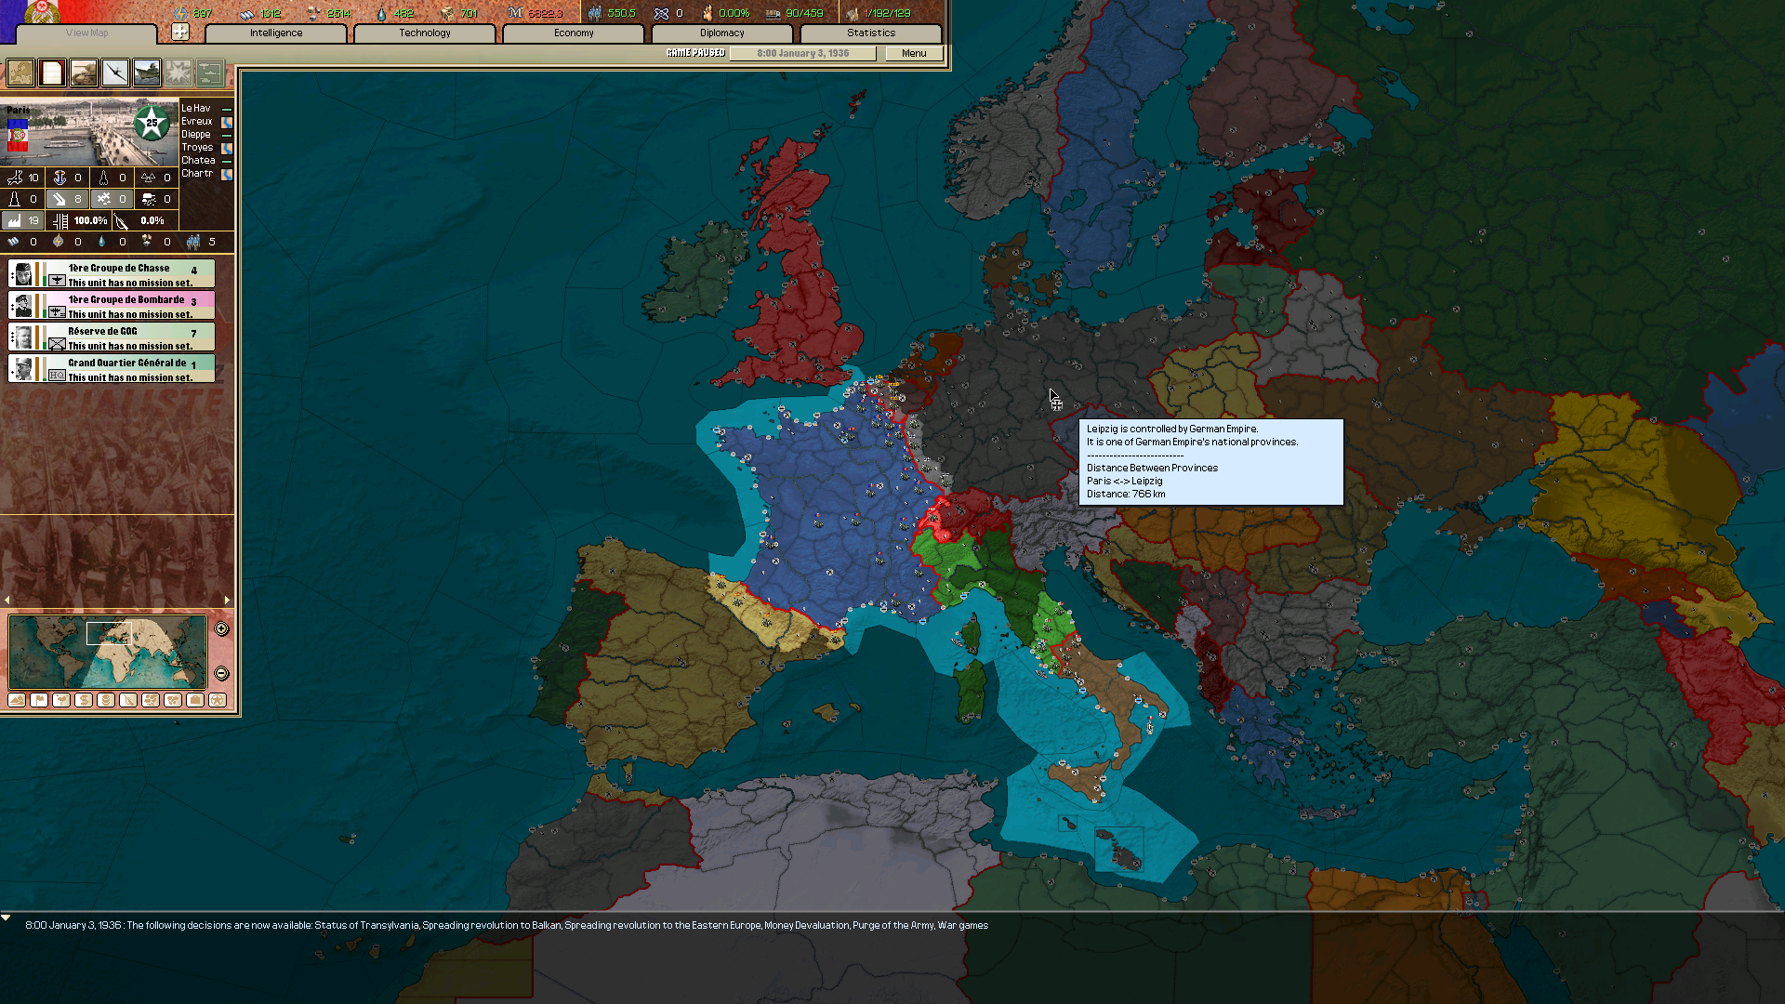Select Chartr in adjacent provinces list
The height and width of the screenshot is (1004, 1785).
pyautogui.click(x=197, y=174)
